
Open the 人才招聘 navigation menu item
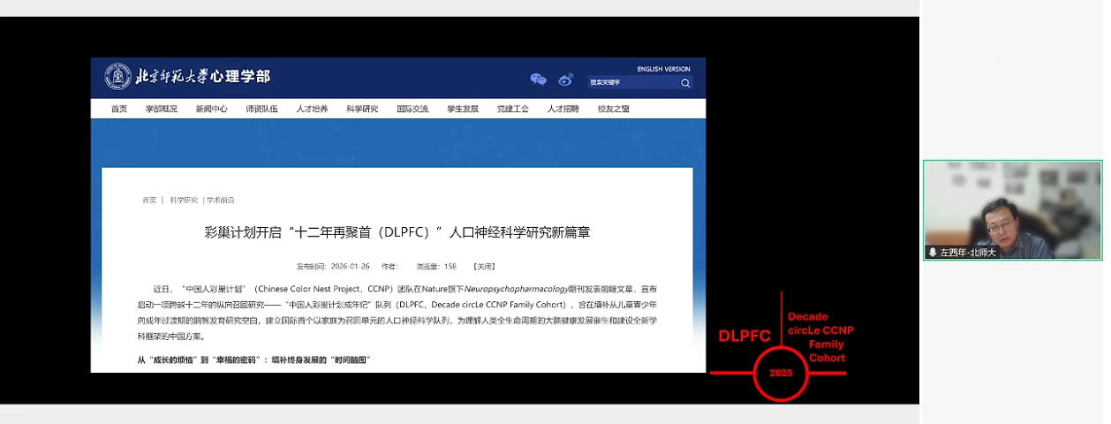point(563,110)
